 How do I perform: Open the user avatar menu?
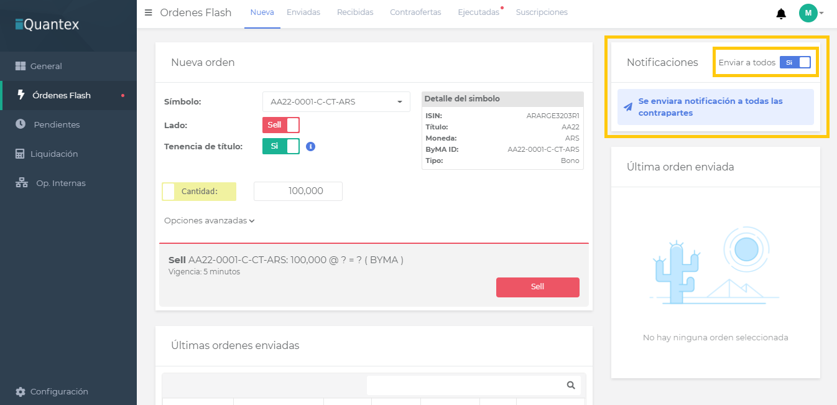(x=811, y=13)
